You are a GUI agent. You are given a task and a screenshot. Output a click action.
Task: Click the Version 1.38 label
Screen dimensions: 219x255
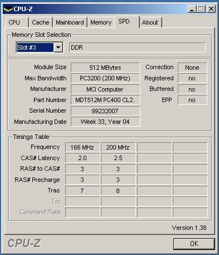point(189,228)
